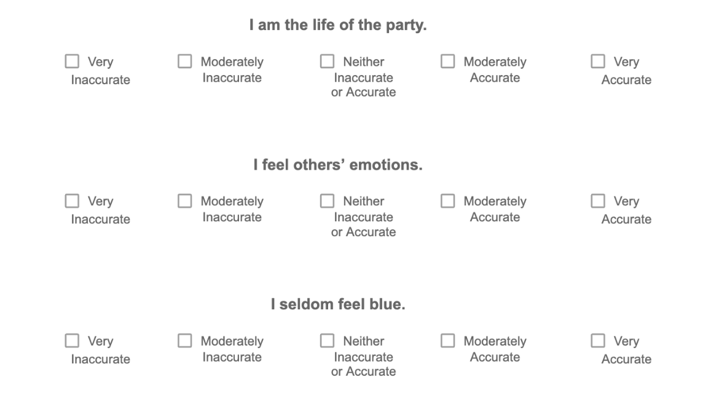Check 'Very Accurate' for seldom feel blue
This screenshot has width=703, height=412.
[598, 341]
